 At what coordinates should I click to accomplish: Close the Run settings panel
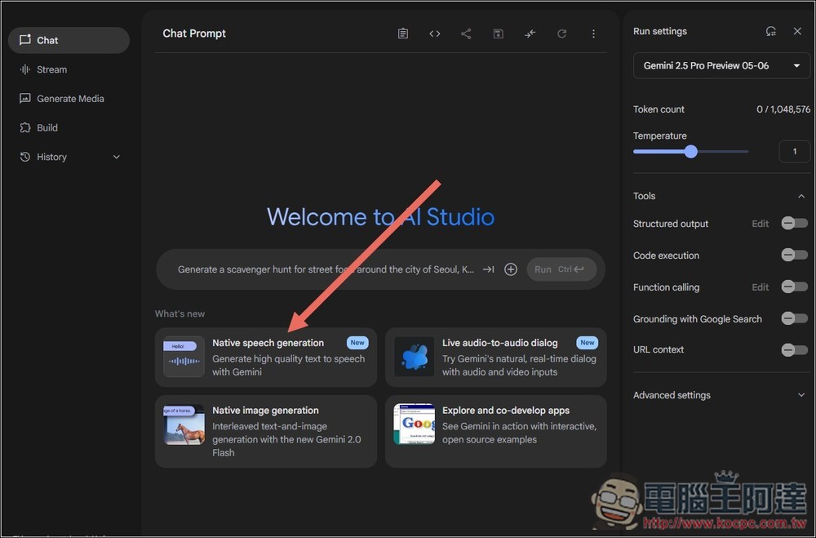(x=797, y=31)
